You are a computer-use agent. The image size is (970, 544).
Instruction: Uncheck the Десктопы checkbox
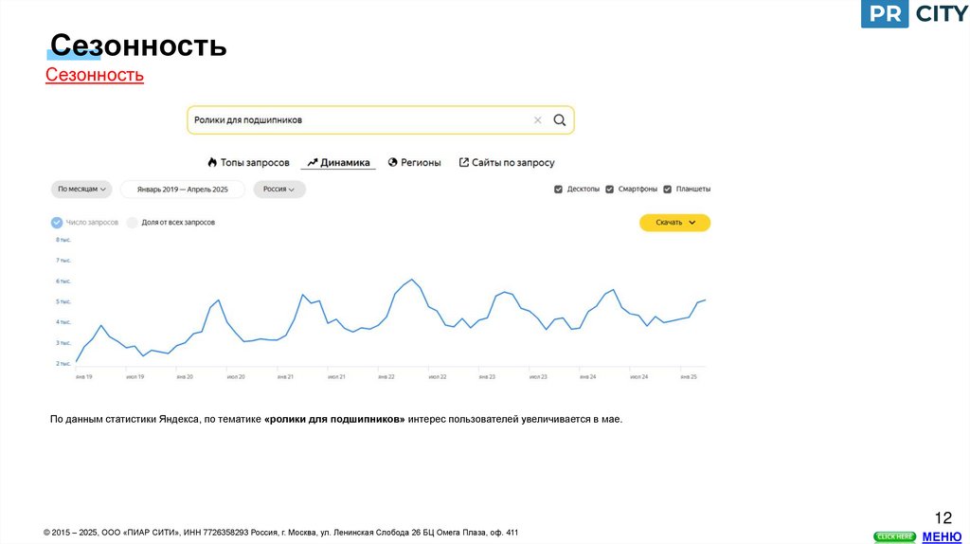pos(558,190)
